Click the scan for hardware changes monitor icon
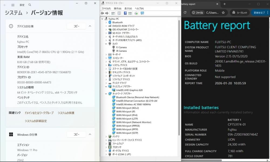 [142, 13]
